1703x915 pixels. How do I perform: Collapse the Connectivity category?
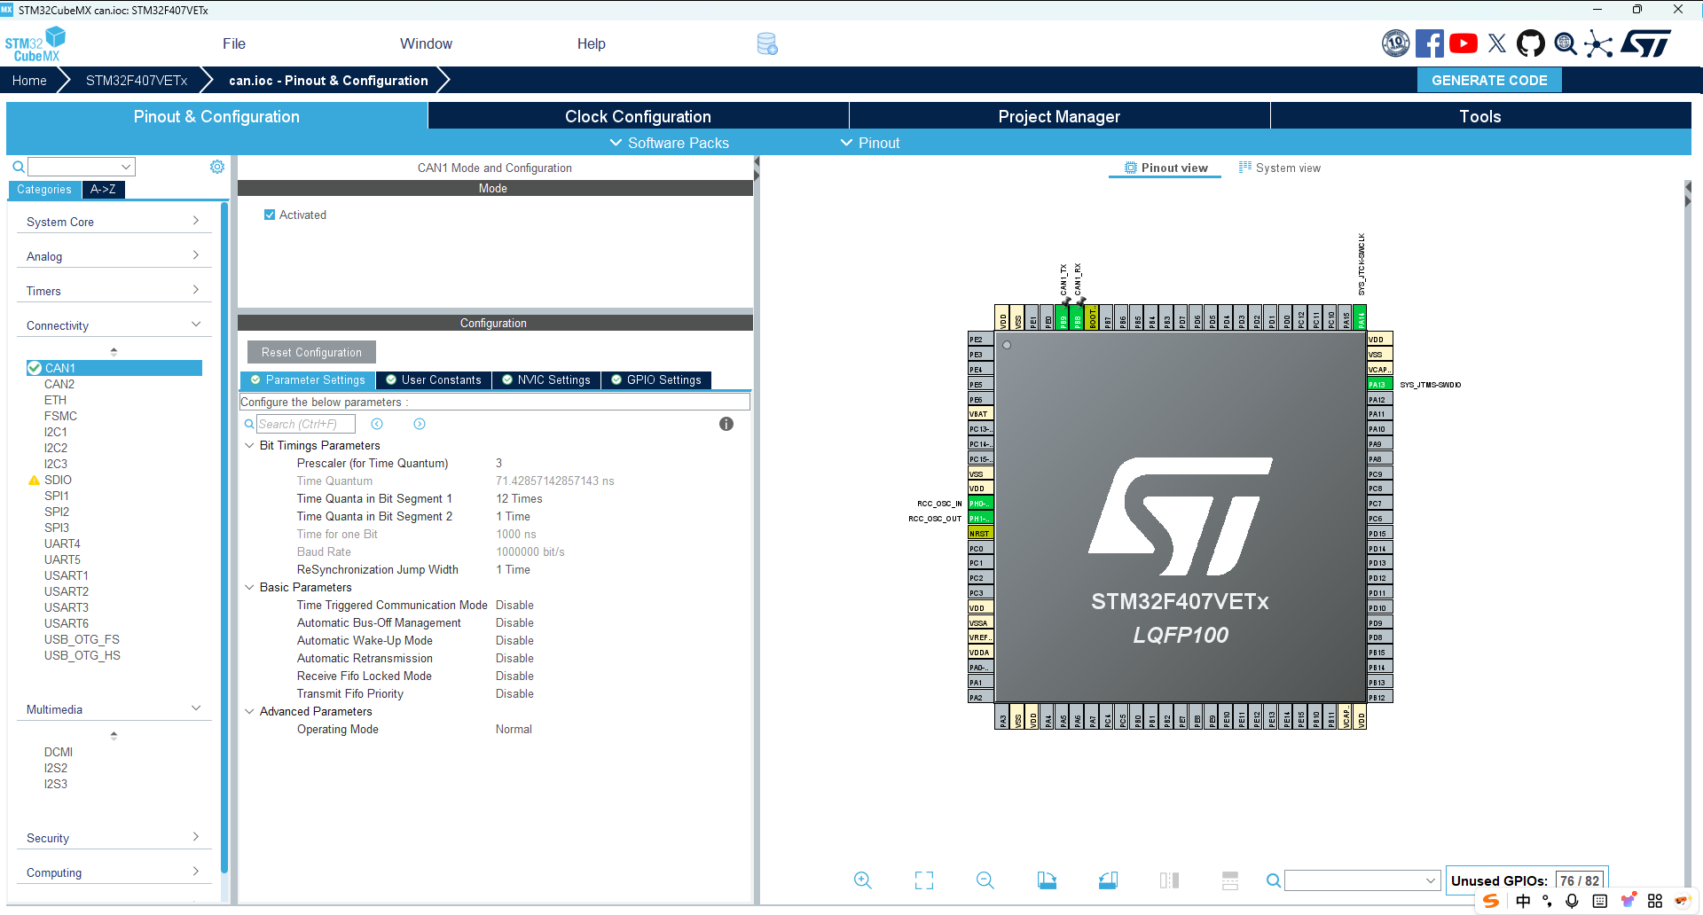tap(114, 325)
